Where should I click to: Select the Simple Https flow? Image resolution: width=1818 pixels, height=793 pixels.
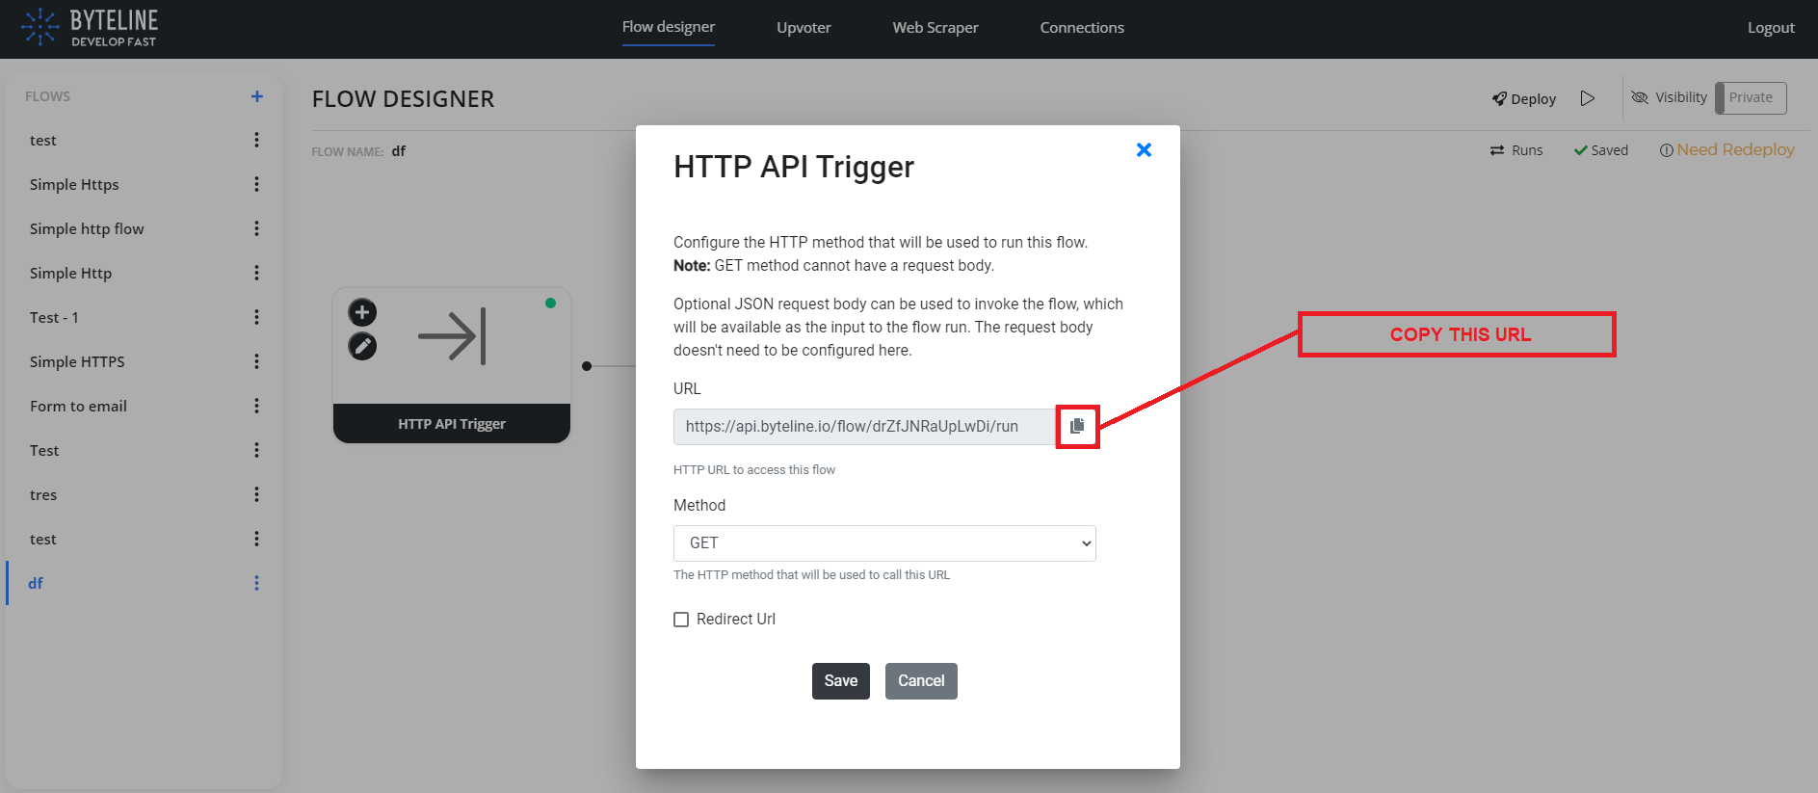[x=74, y=184]
